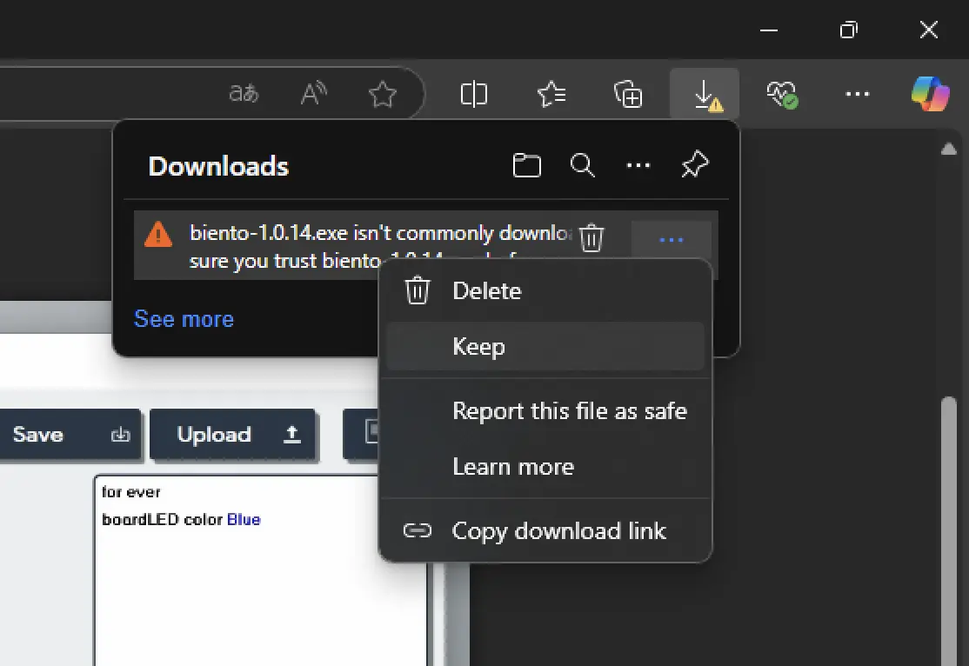Open downloads folder from Downloads panel

coord(526,165)
